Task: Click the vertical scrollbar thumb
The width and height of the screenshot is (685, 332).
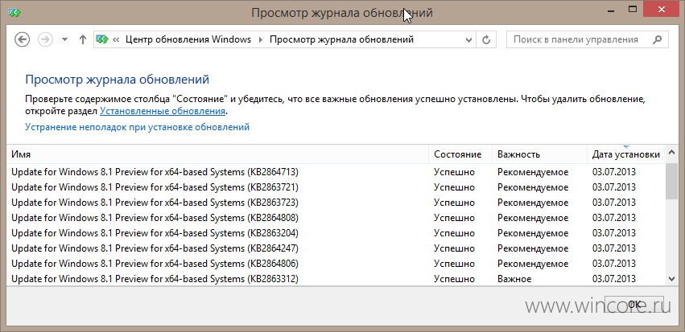Action: click(671, 182)
